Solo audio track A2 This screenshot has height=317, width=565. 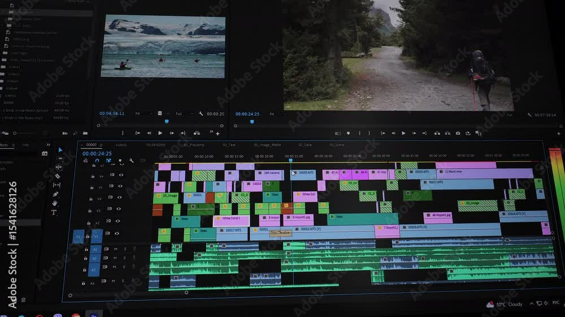tap(125, 258)
